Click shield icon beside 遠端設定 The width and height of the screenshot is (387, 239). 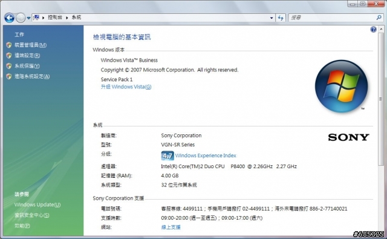click(x=9, y=55)
